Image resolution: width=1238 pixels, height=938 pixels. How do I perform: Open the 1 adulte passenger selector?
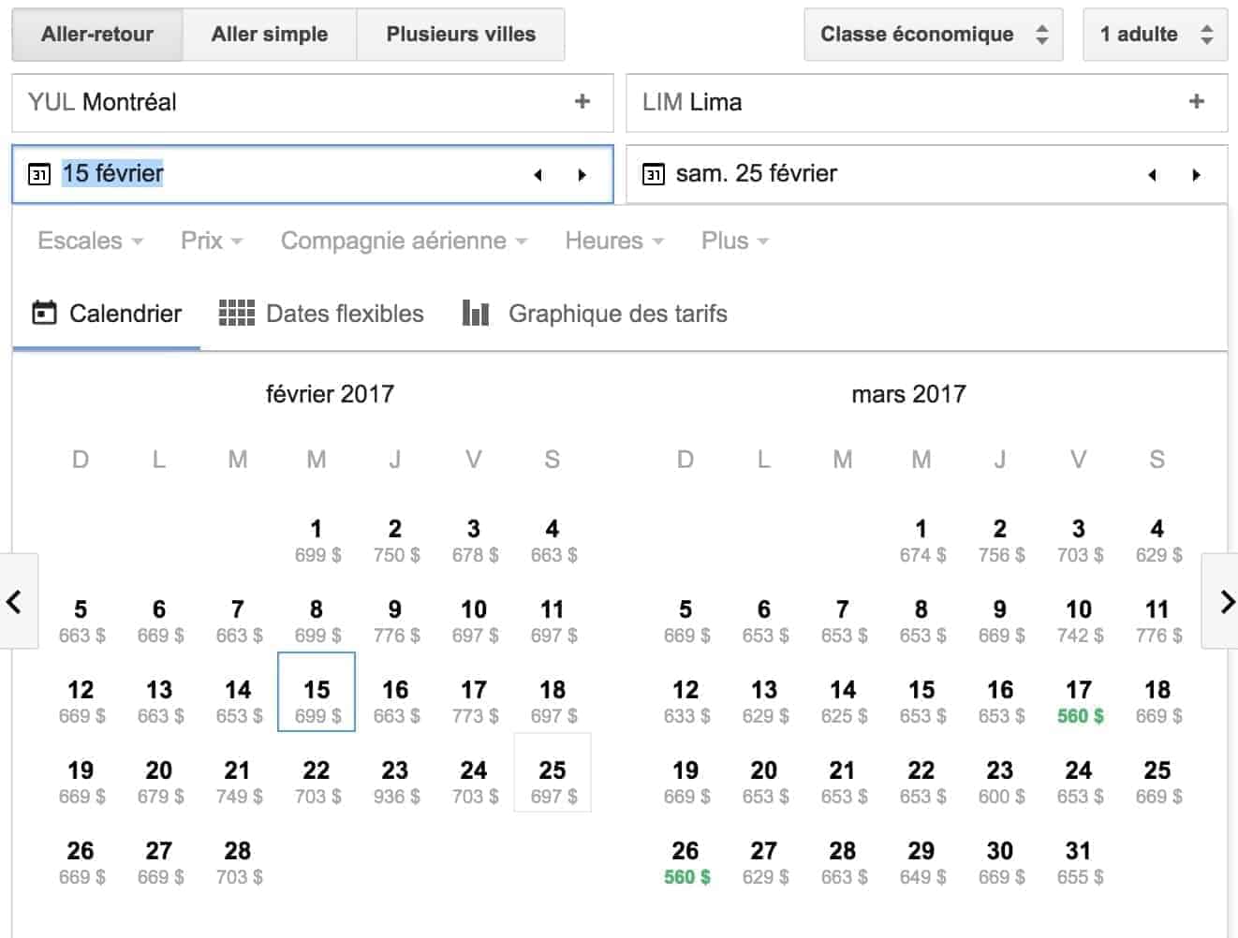pyautogui.click(x=1154, y=35)
